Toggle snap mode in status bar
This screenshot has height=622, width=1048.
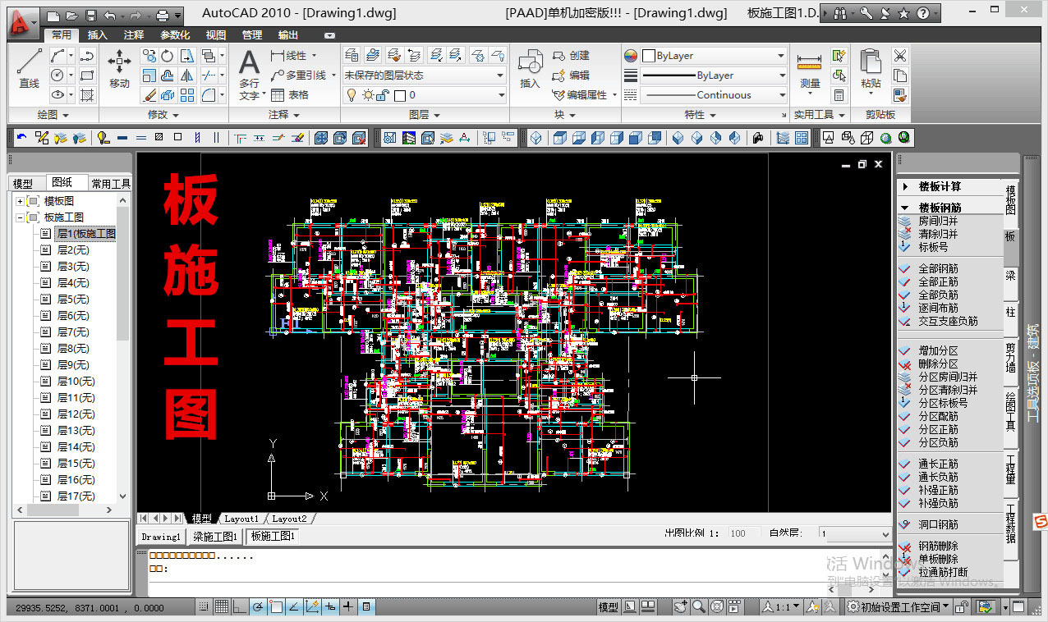click(203, 607)
